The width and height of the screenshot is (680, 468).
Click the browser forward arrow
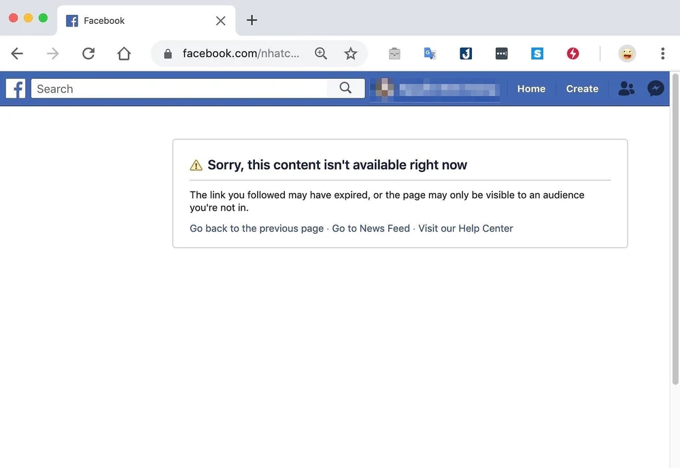pos(52,54)
